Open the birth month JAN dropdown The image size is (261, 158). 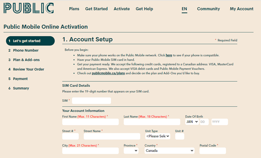[192, 122]
